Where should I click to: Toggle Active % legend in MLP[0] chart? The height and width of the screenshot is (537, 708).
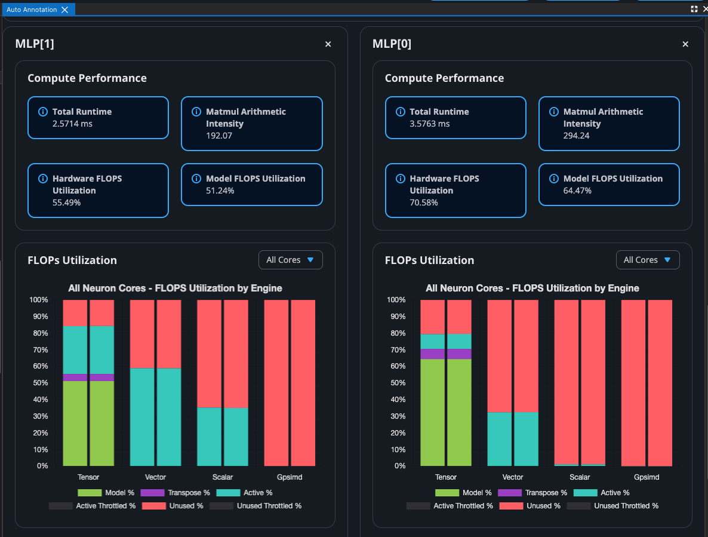602,493
